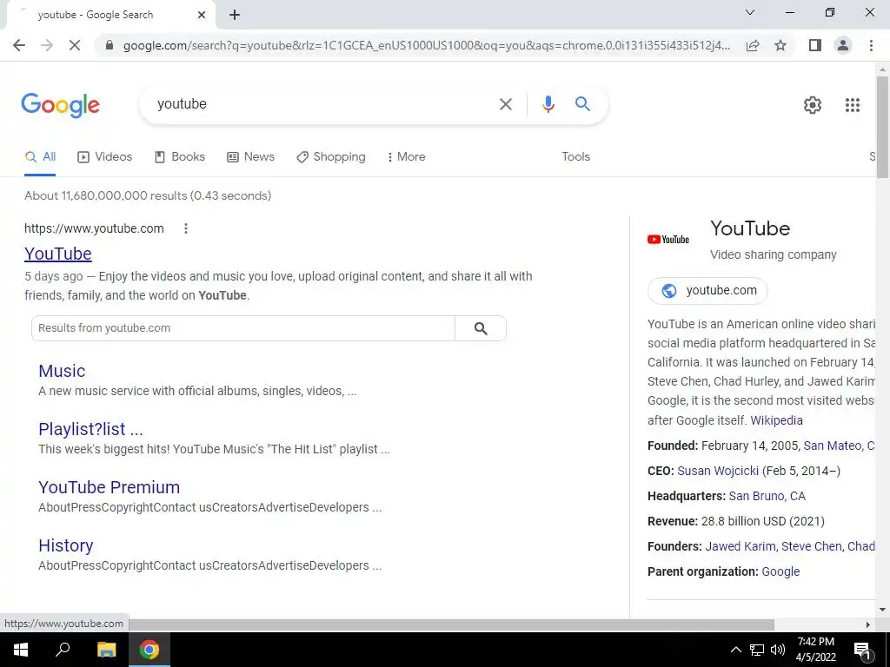Image resolution: width=890 pixels, height=667 pixels.
Task: Click the voice search microphone icon
Action: [x=548, y=104]
